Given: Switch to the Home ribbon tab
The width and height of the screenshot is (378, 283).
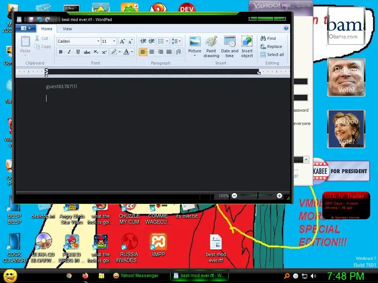Looking at the screenshot, I should [47, 29].
